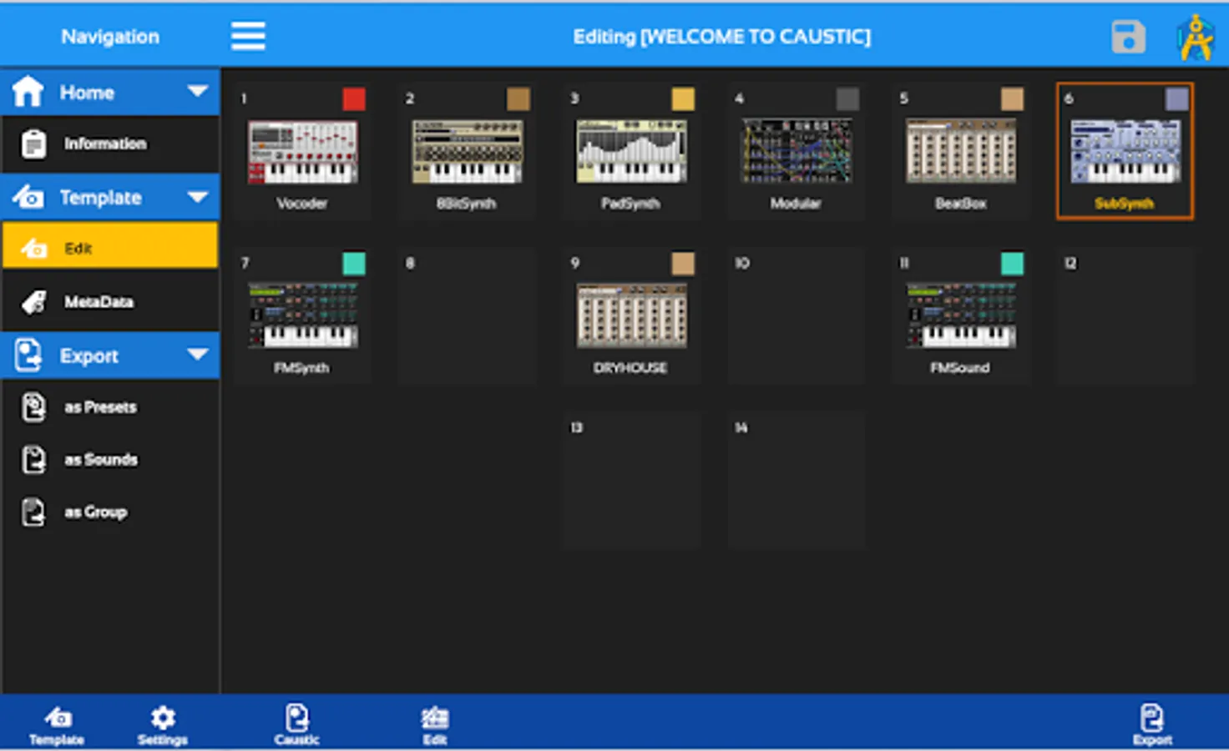The image size is (1229, 751).
Task: Click the compass logo icon top right
Action: [x=1196, y=38]
